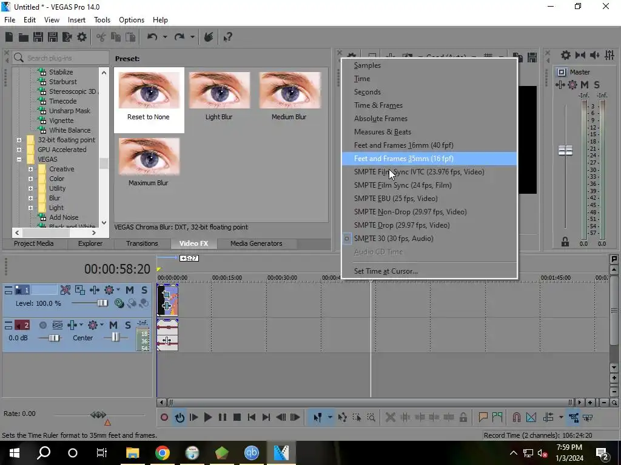This screenshot has width=621, height=465.
Task: Toggle Automatic Crossfades icon
Action: point(531,417)
